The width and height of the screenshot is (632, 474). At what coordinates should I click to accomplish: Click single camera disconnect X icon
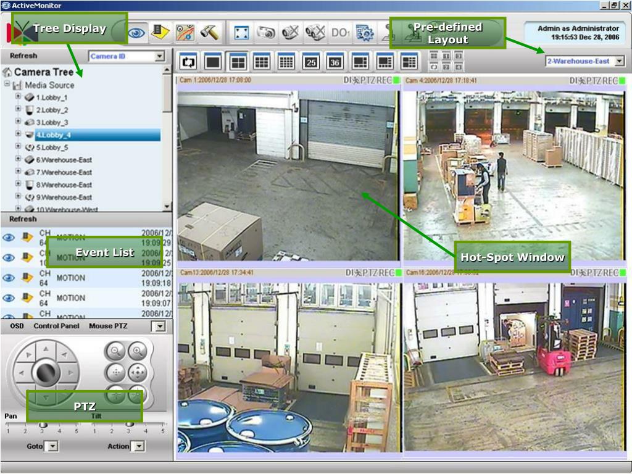click(x=291, y=33)
